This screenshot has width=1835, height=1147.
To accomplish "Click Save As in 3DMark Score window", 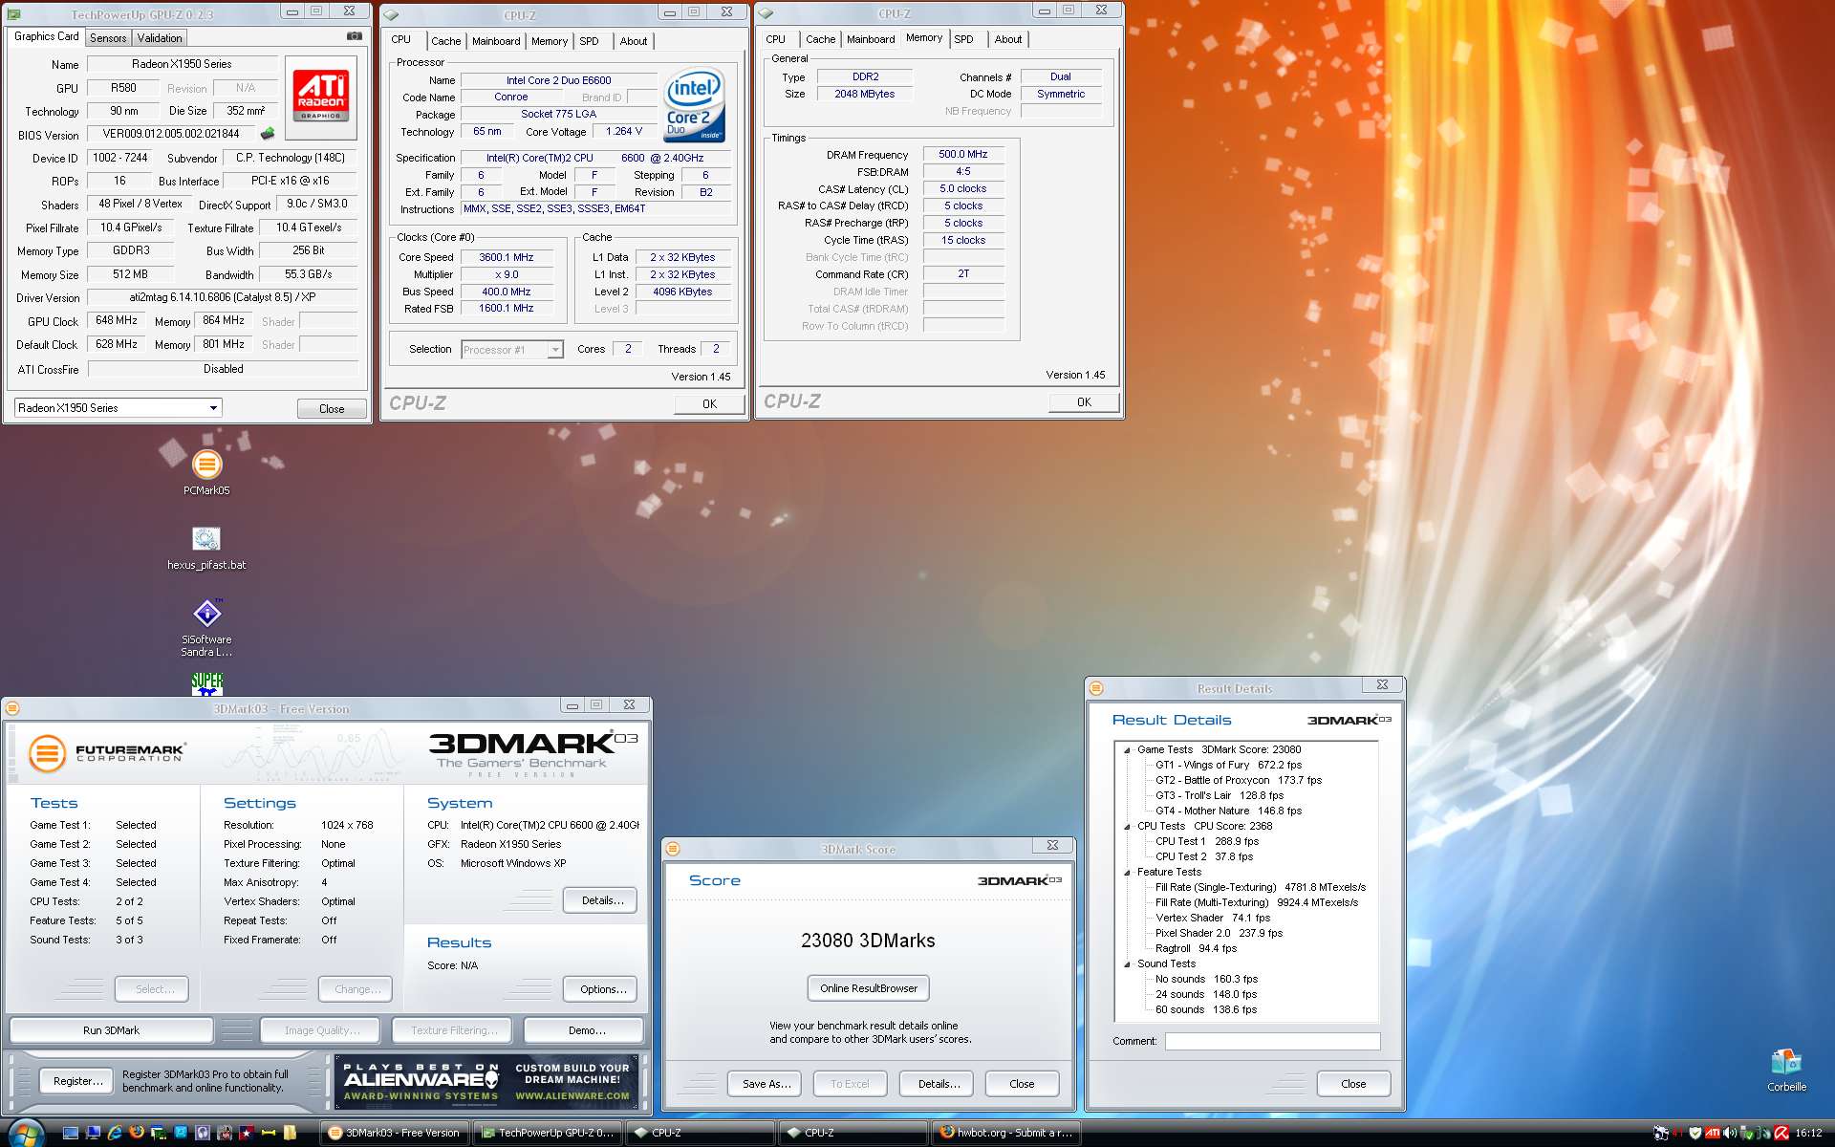I will coord(766,1084).
